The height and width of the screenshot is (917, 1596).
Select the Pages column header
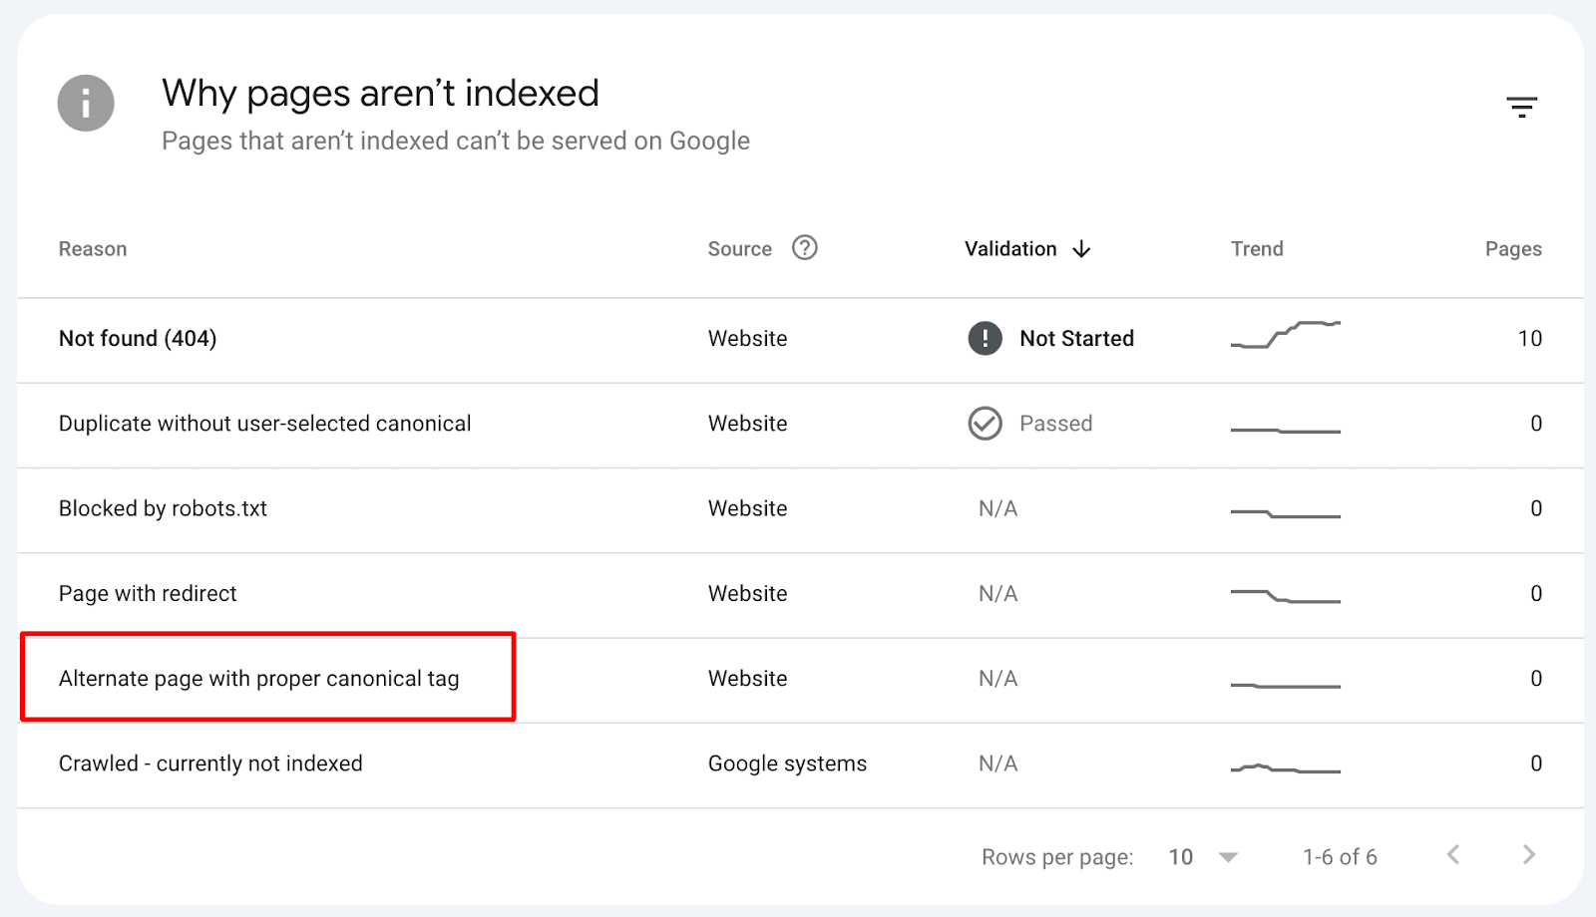coord(1513,248)
